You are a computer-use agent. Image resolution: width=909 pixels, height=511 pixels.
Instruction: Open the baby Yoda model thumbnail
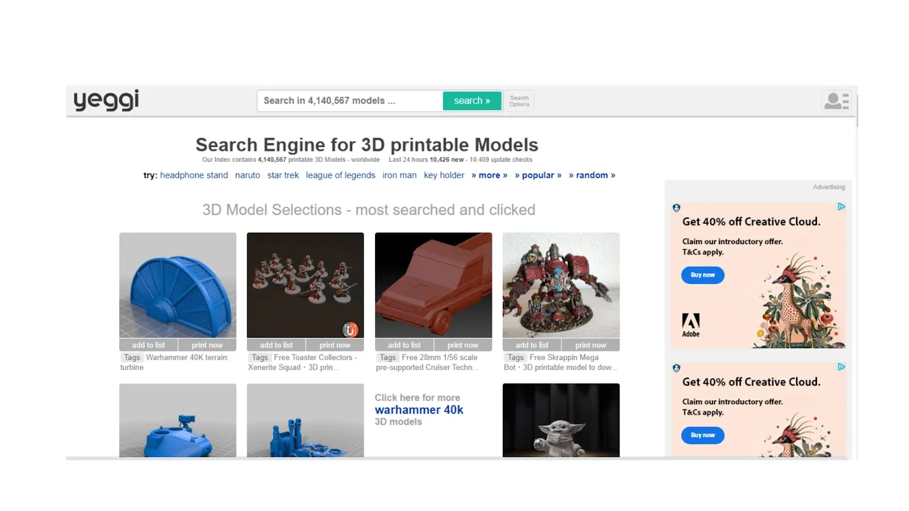point(561,420)
